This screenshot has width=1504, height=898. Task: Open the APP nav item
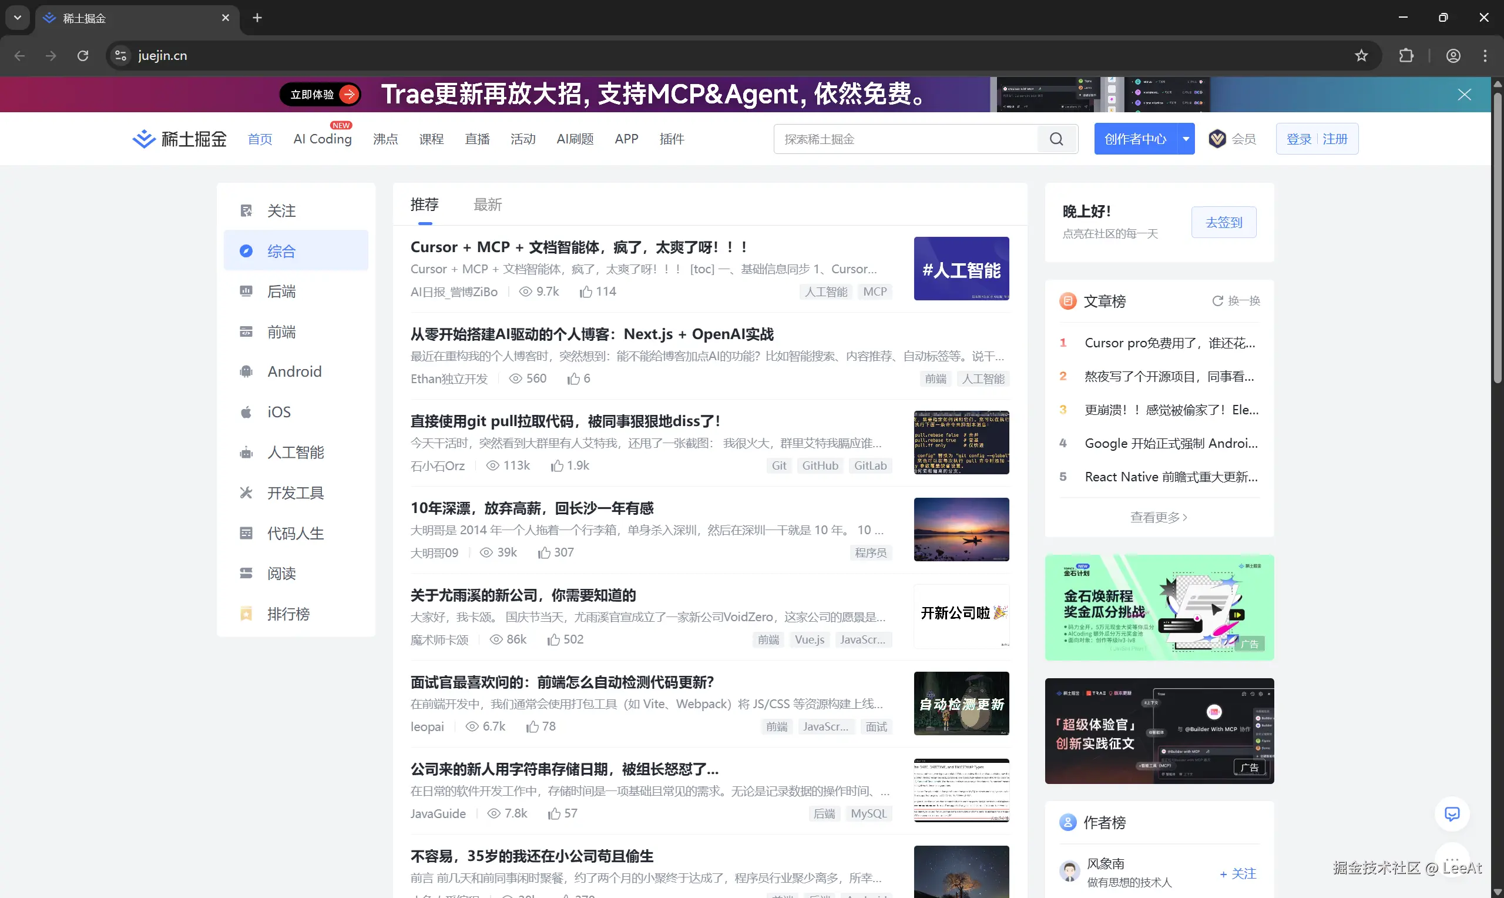click(x=626, y=139)
